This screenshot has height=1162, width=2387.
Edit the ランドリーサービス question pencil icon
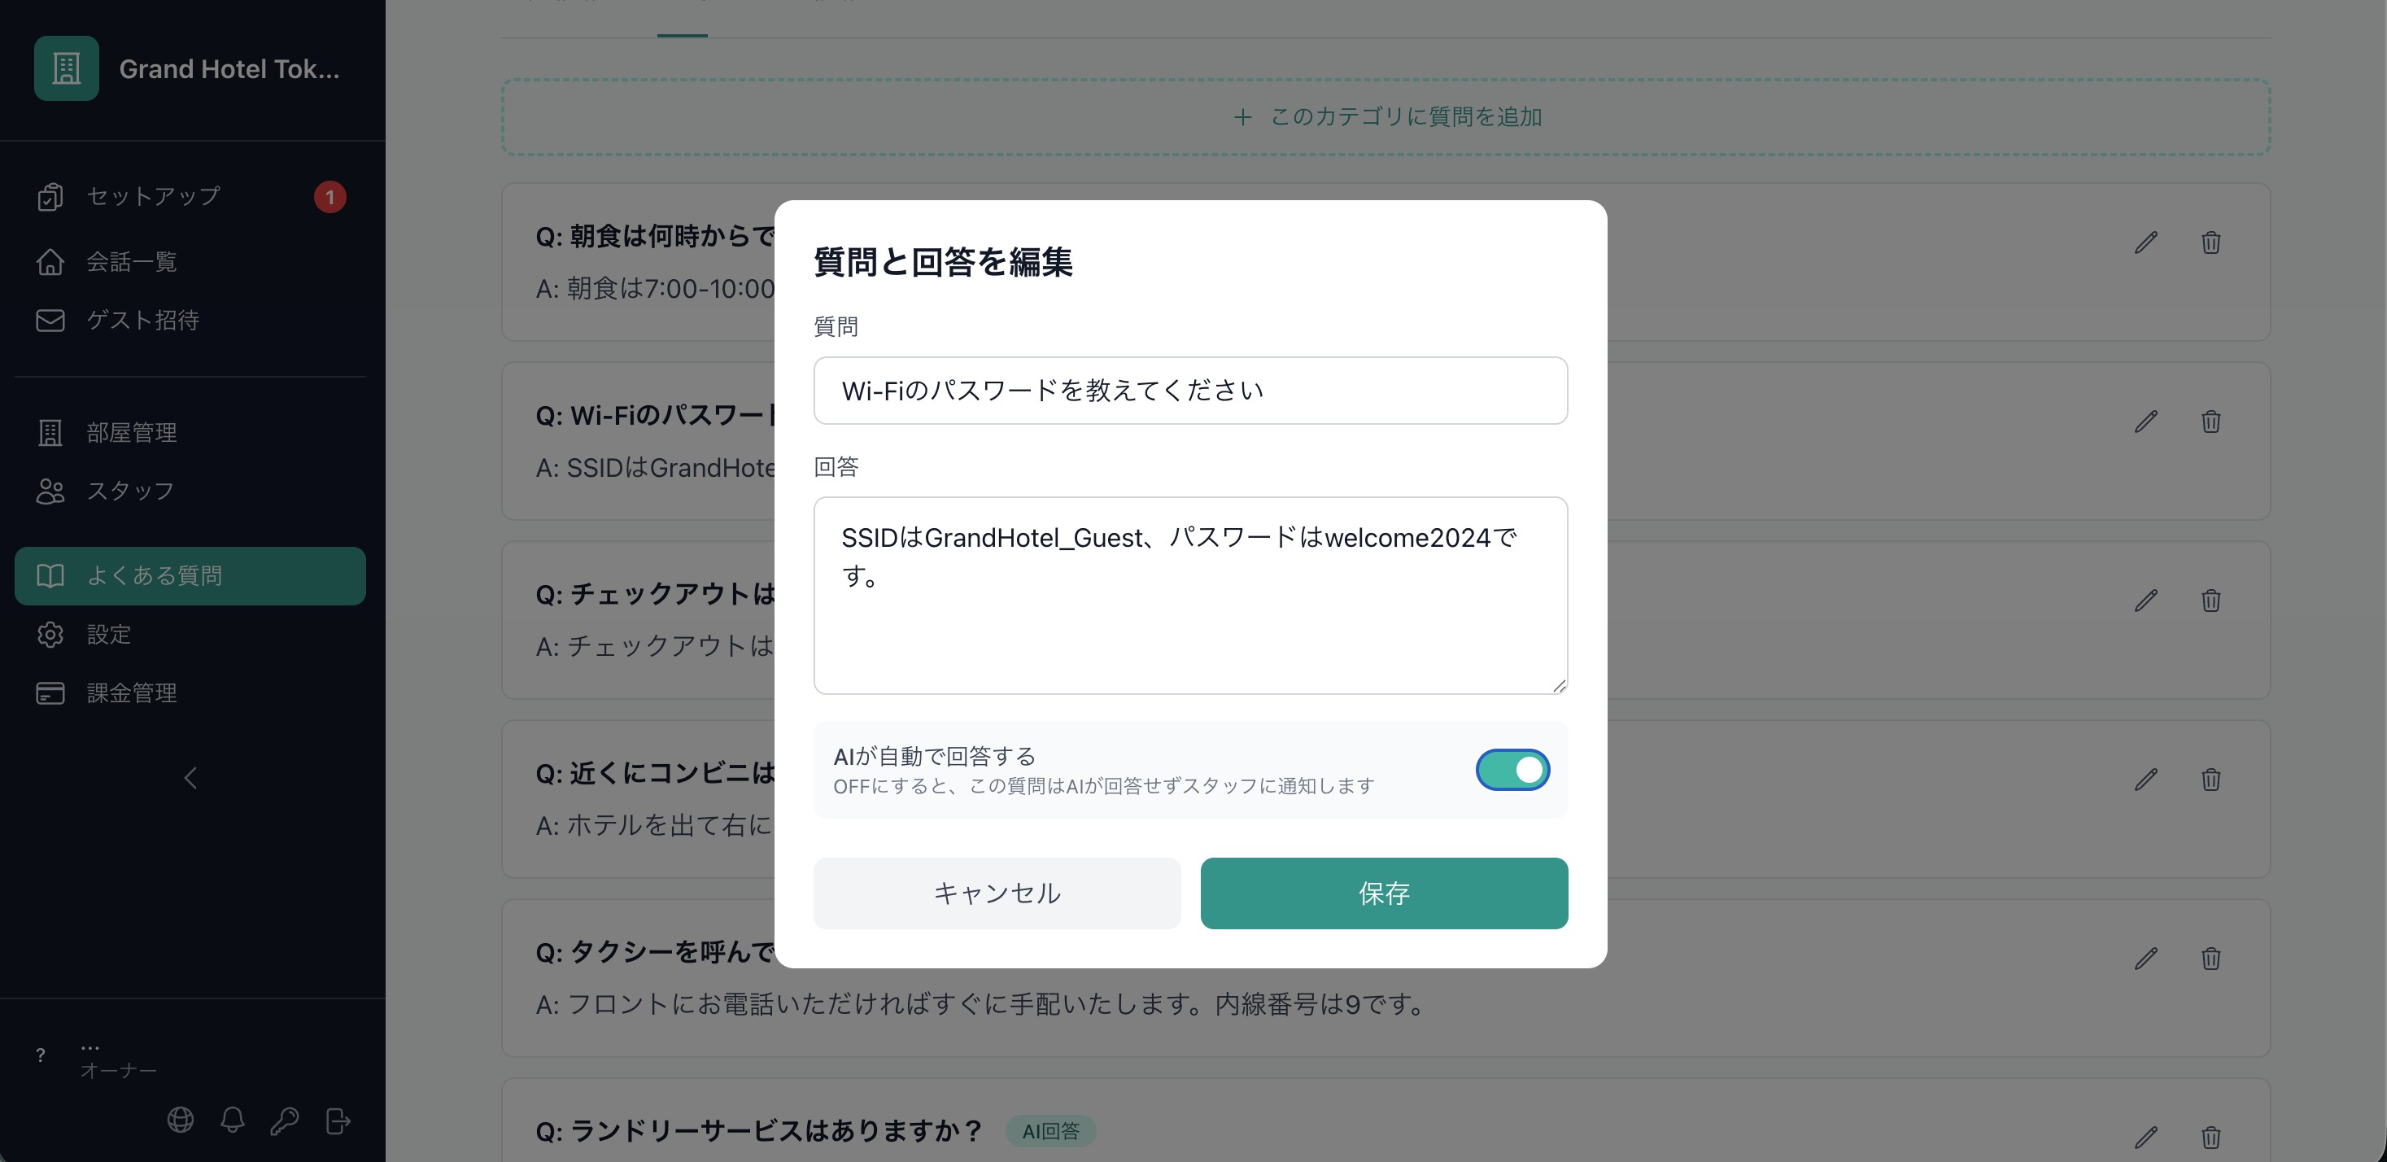coord(2146,1137)
